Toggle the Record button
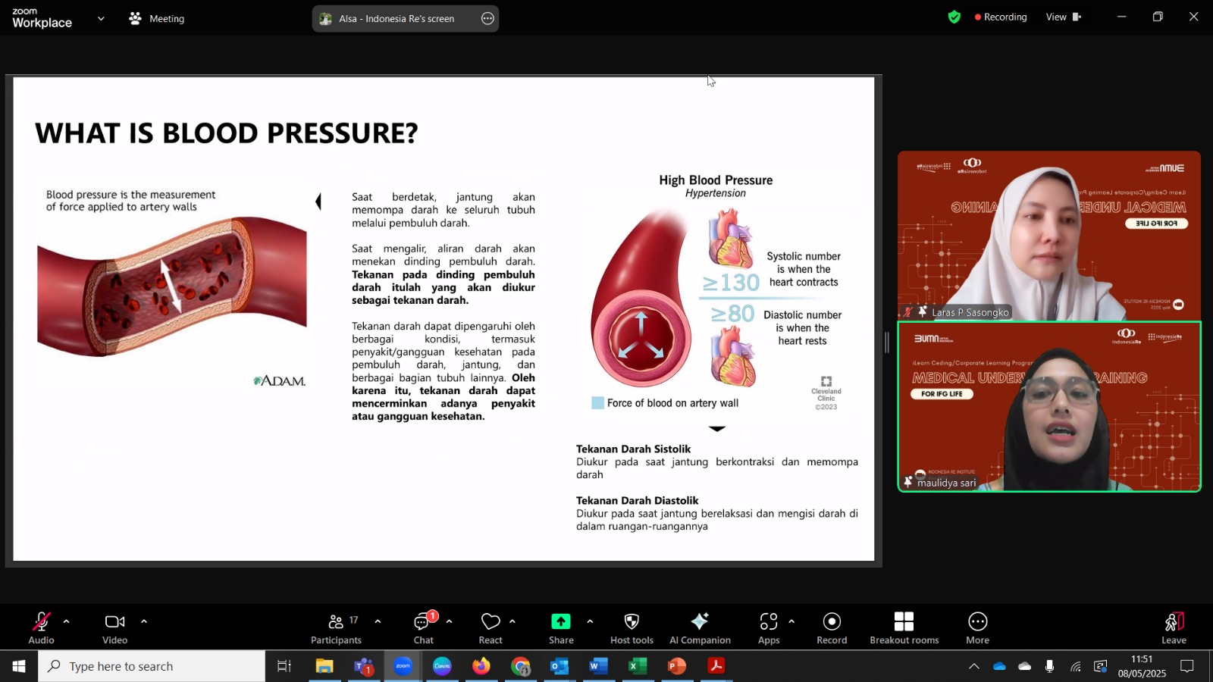Image resolution: width=1213 pixels, height=682 pixels. 832,628
